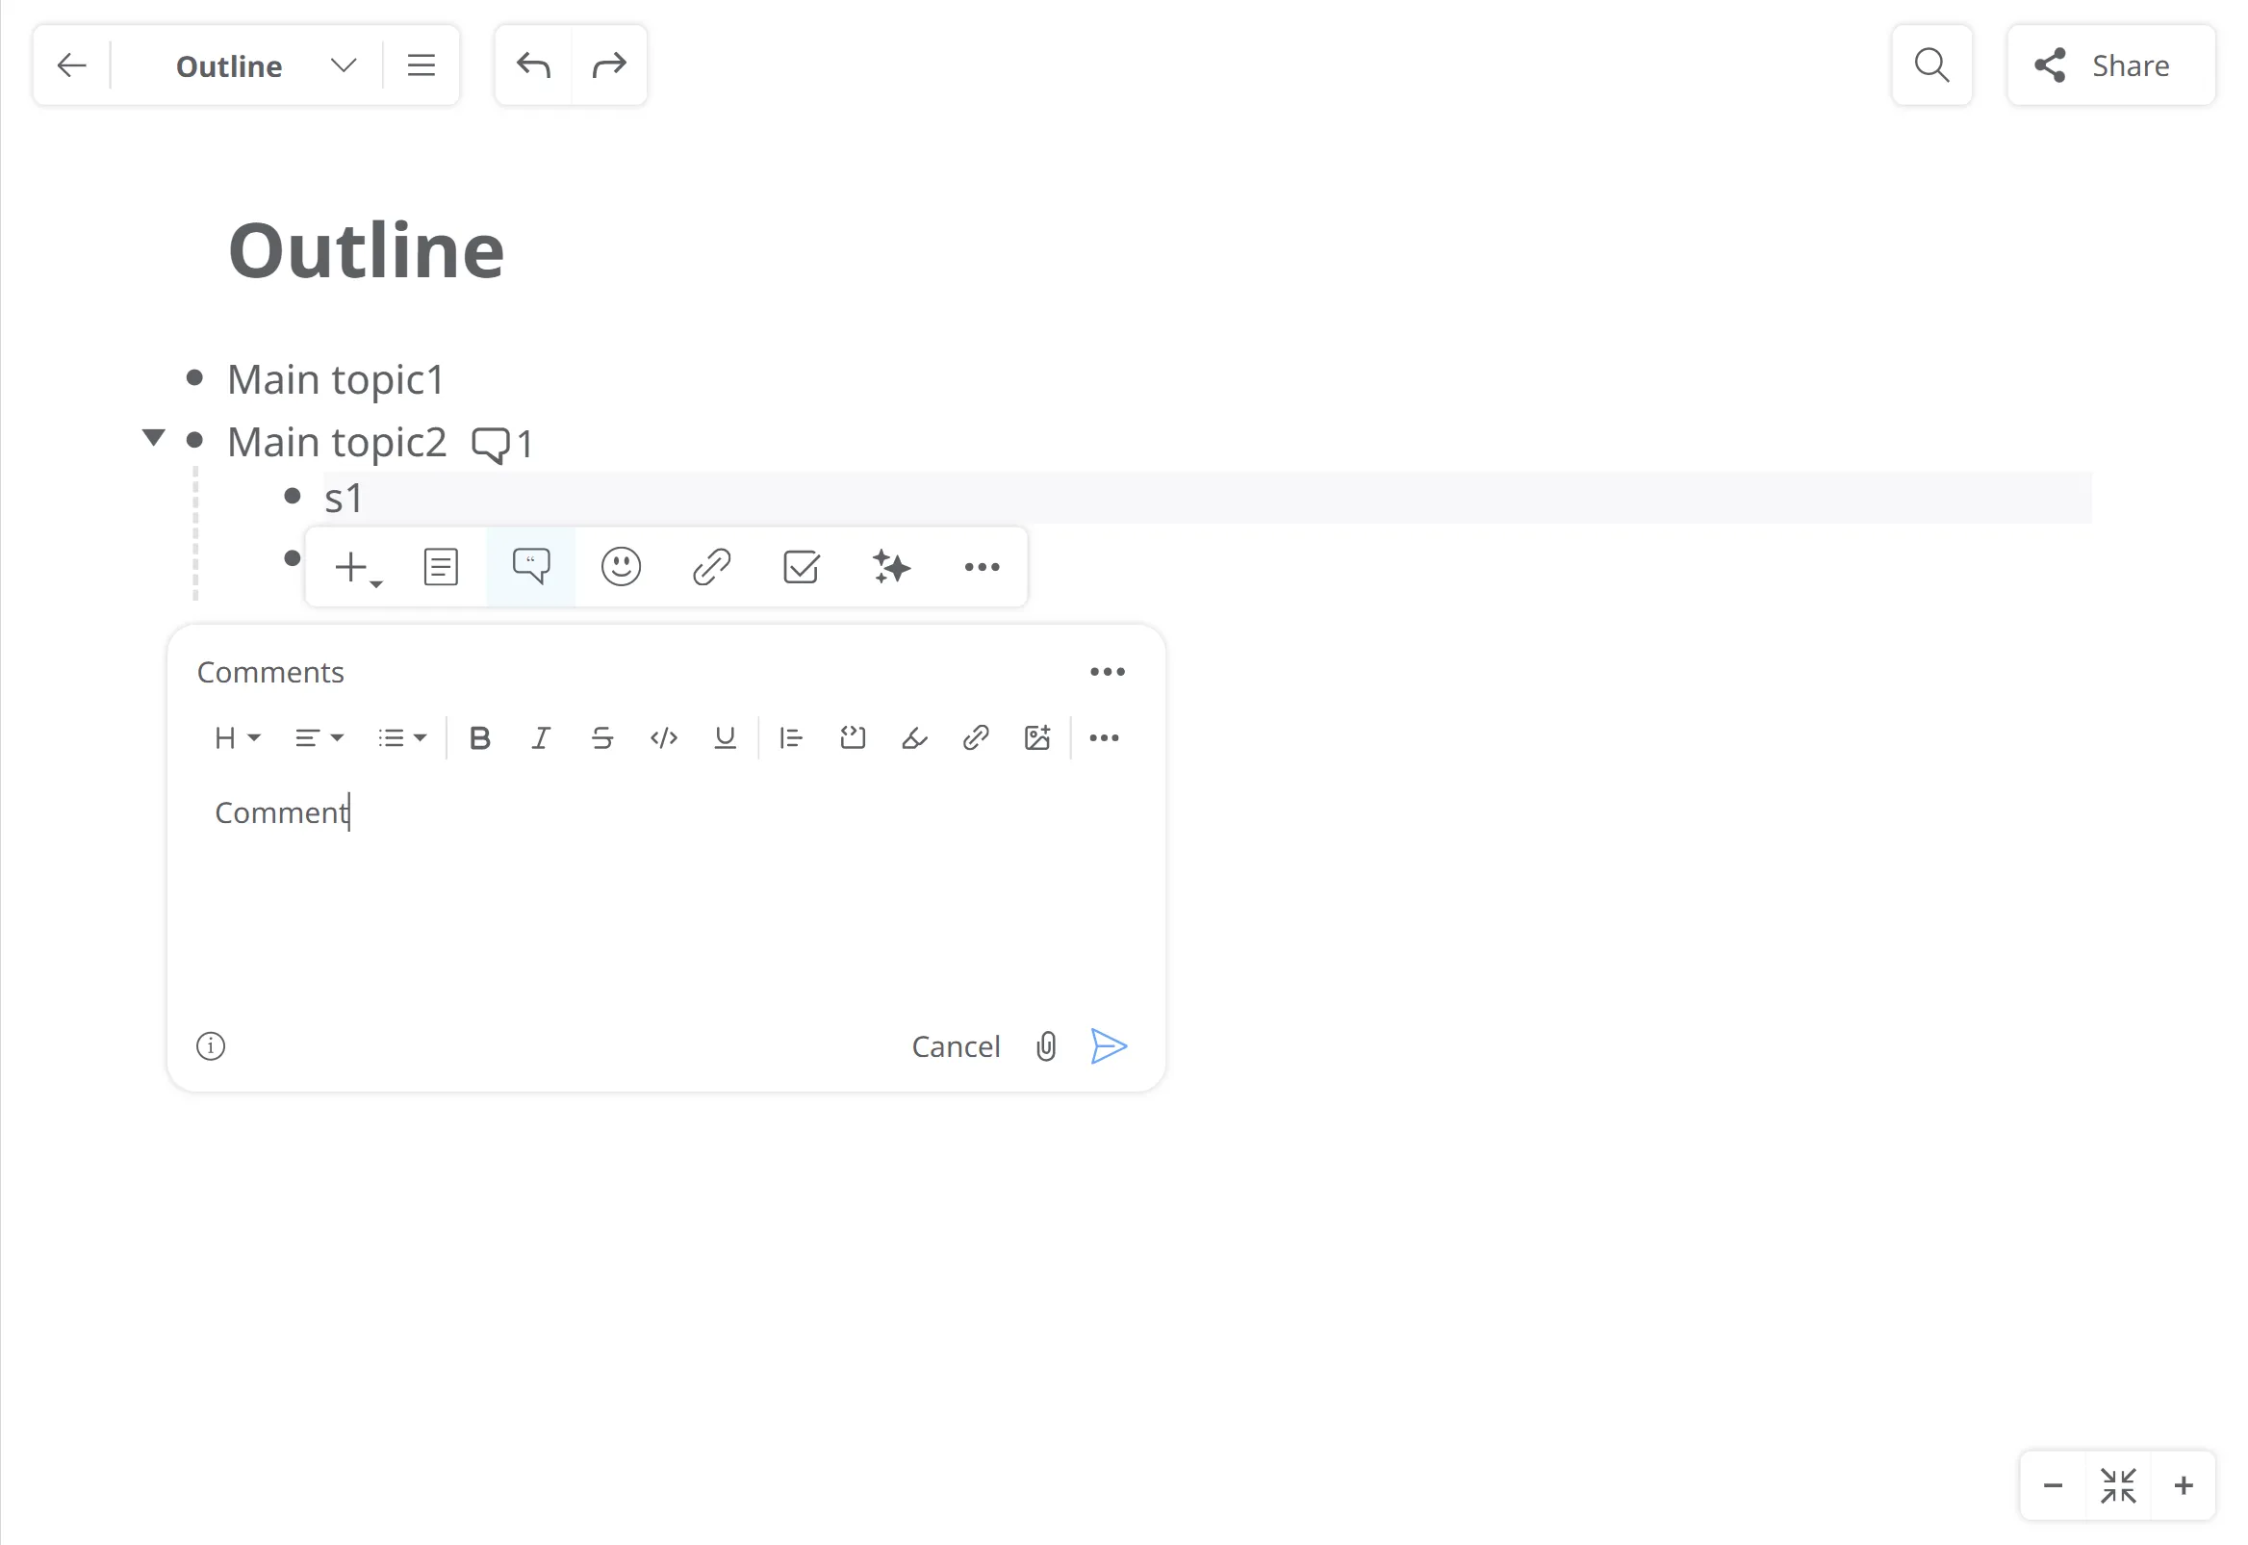Insert an emoji from the topic toolbar
The width and height of the screenshot is (2248, 1545).
pyautogui.click(x=621, y=567)
